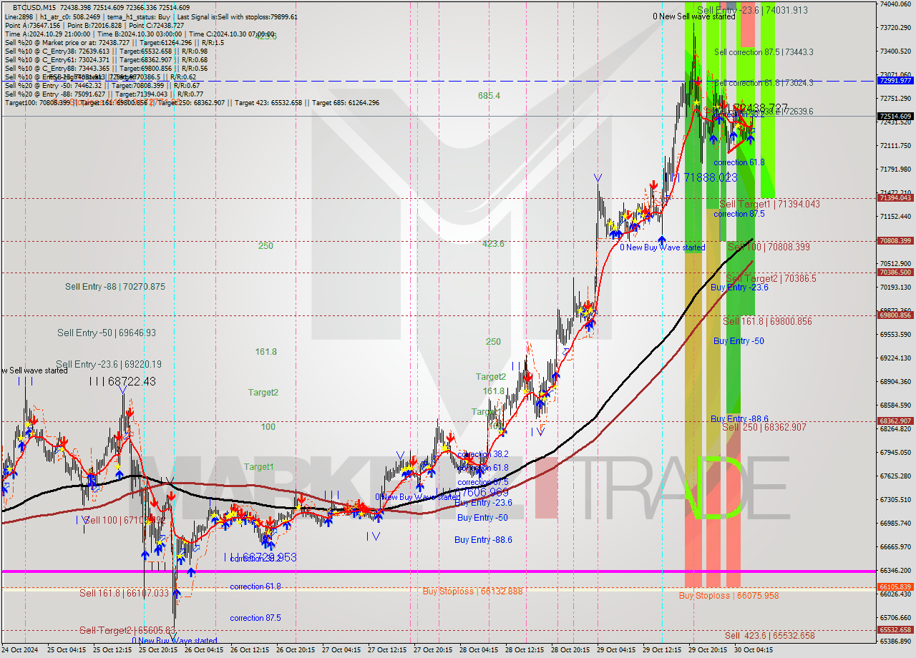Screen dimensions: 916x658
Task: Click the '25 Oct 12:15' time axis label
Action: coord(112,650)
